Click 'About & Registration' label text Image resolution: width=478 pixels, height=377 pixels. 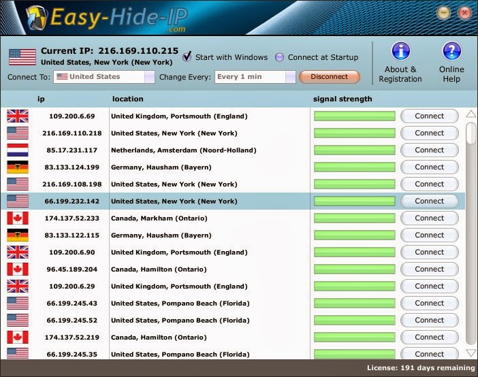(x=400, y=74)
